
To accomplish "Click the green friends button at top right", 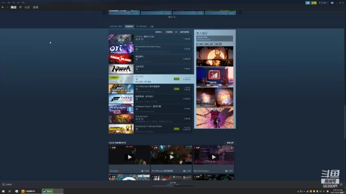I will (x=314, y=3).
